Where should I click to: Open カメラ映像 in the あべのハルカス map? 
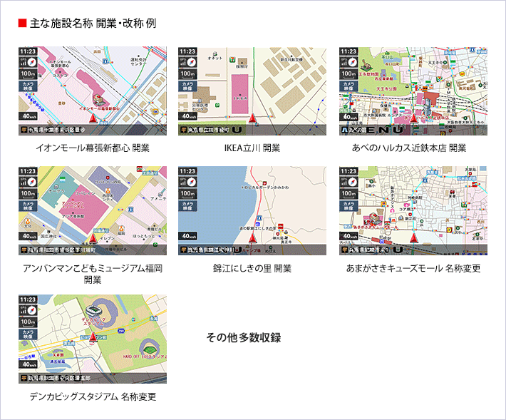(348, 86)
